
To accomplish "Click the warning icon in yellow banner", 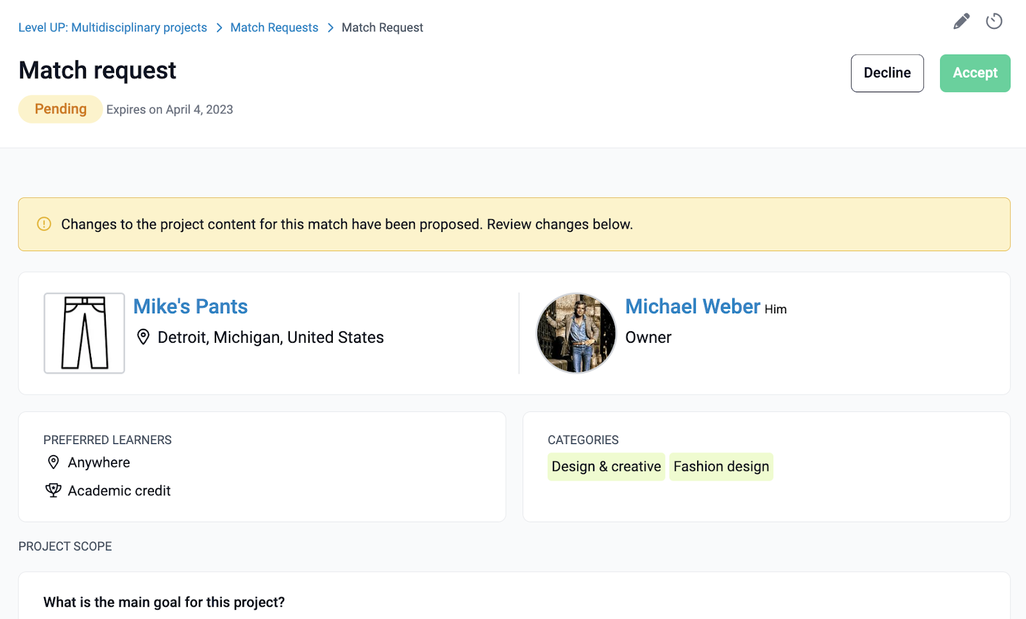I will pyautogui.click(x=44, y=224).
